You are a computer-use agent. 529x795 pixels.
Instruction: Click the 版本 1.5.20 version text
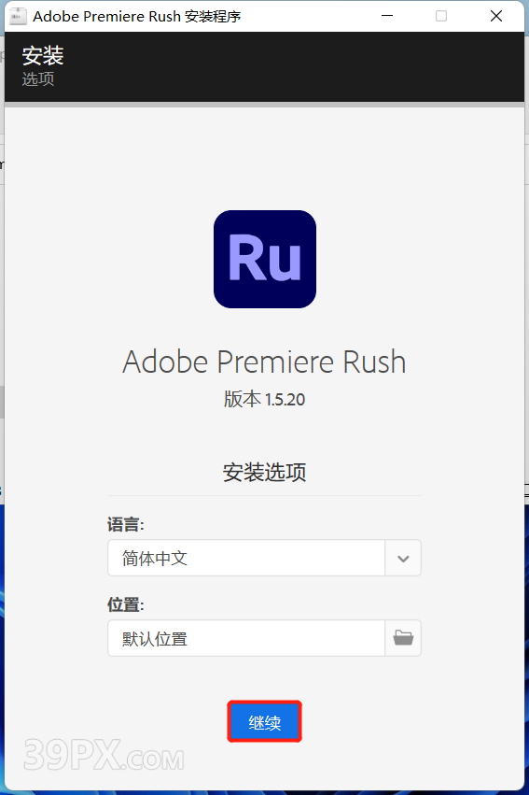coord(264,400)
